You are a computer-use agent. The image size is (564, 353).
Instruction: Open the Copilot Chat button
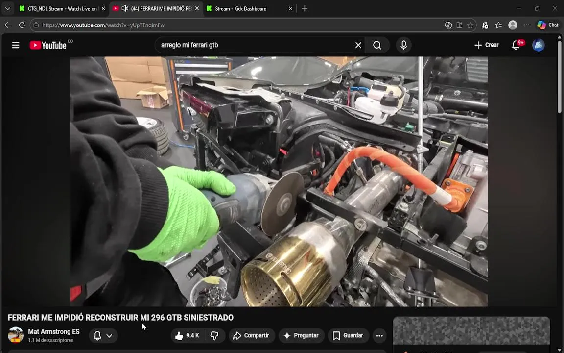tap(547, 25)
